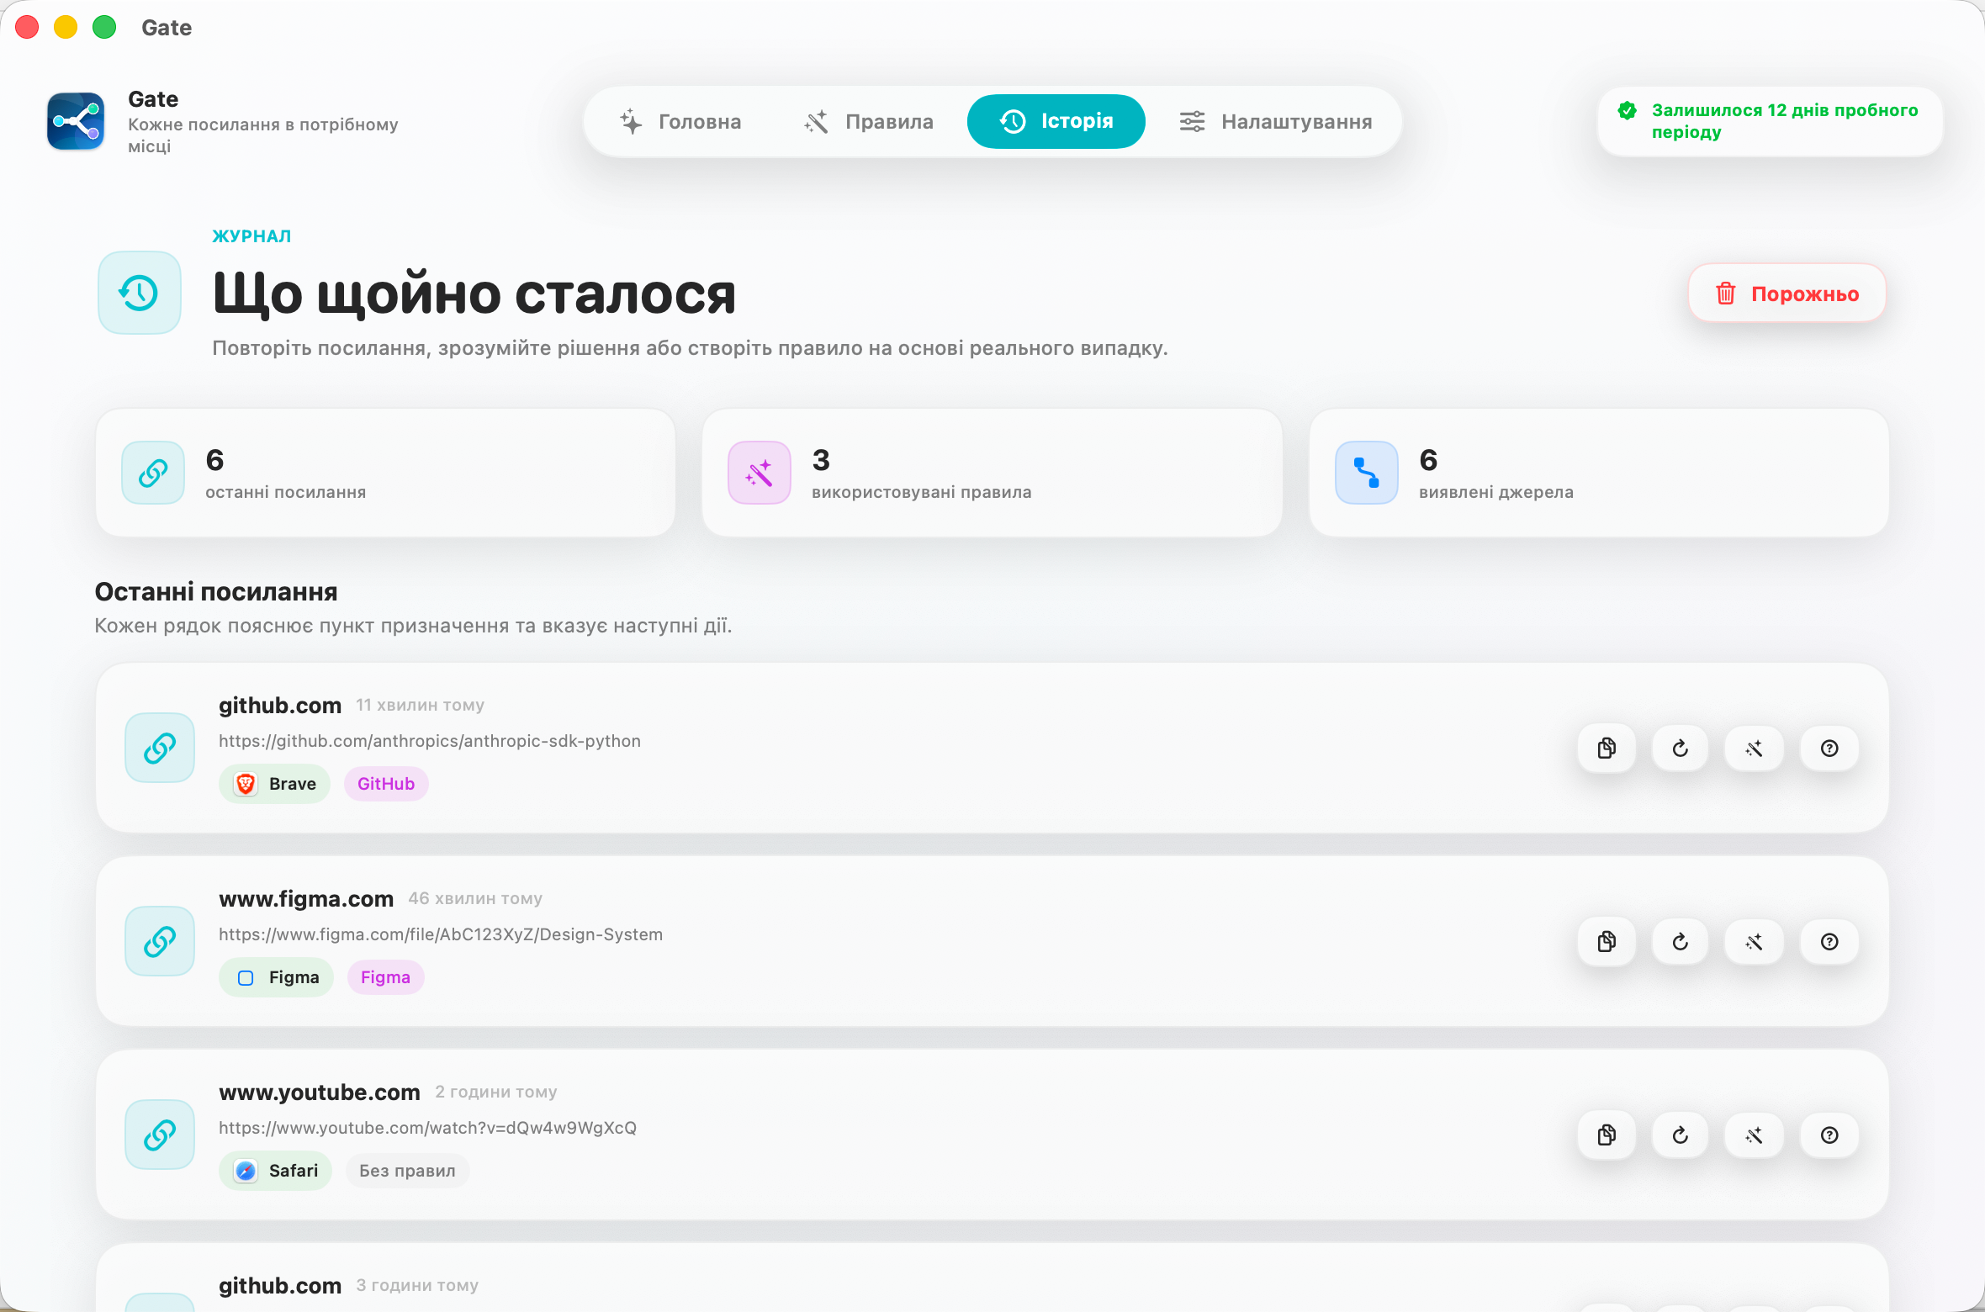
Task: Click the link icon of youtube.com row
Action: 160,1135
